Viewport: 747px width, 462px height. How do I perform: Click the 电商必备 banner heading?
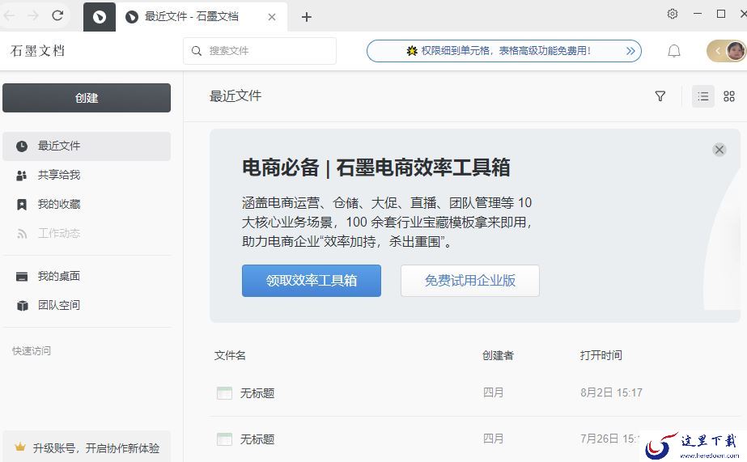coord(376,167)
